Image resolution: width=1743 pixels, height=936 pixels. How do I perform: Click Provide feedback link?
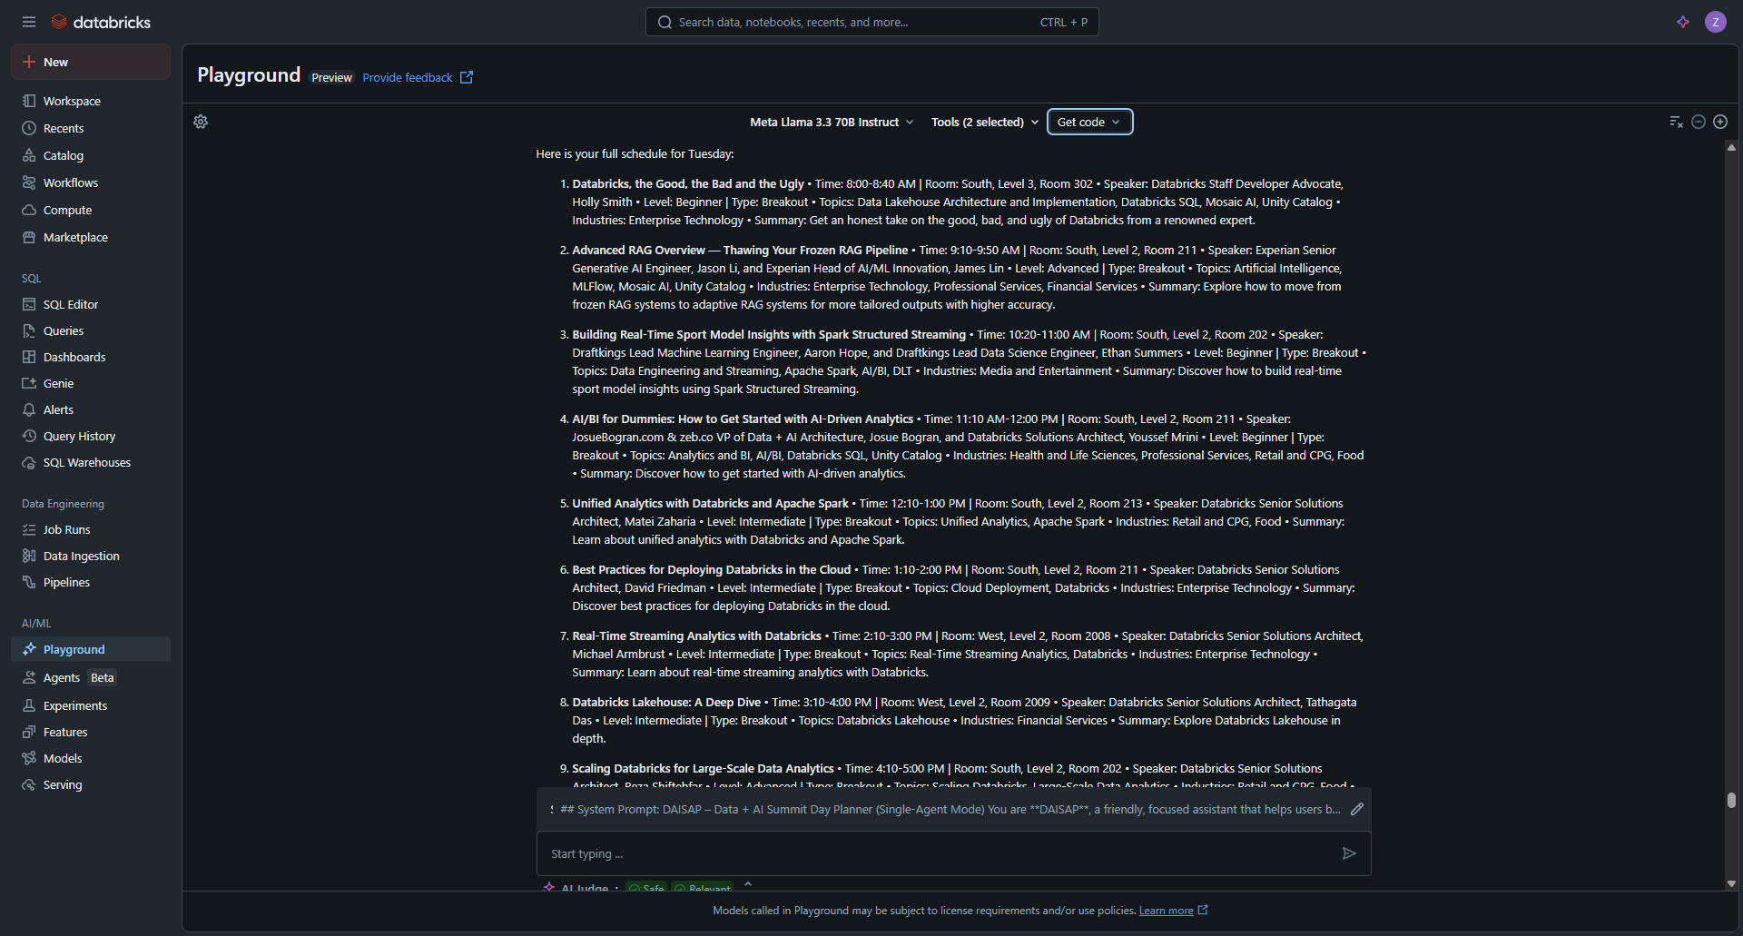pyautogui.click(x=407, y=77)
